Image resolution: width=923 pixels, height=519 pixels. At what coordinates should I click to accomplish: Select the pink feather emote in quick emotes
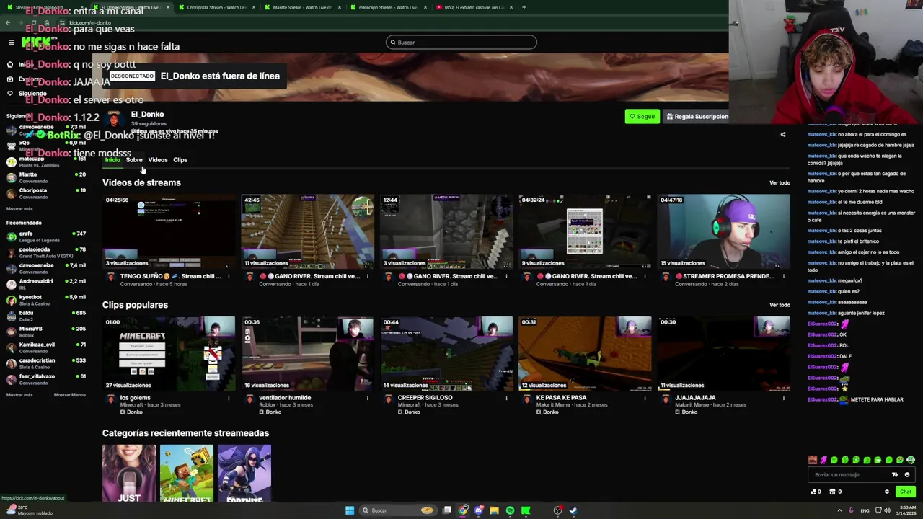pyautogui.click(x=823, y=460)
